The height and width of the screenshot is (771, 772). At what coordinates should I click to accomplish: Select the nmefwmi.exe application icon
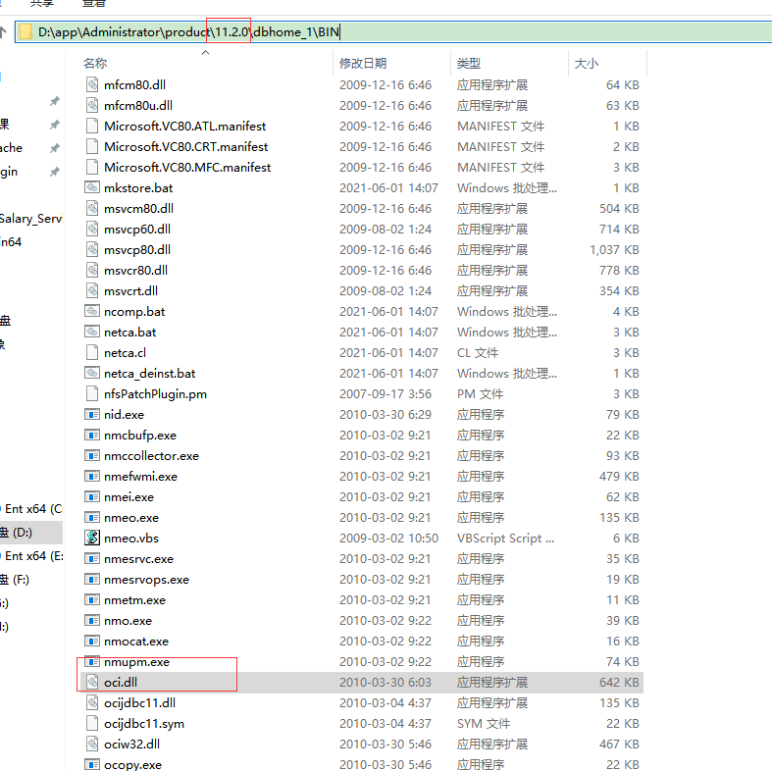(92, 476)
